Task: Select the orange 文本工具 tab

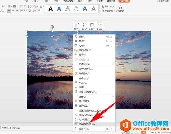Action: [x=124, y=1]
